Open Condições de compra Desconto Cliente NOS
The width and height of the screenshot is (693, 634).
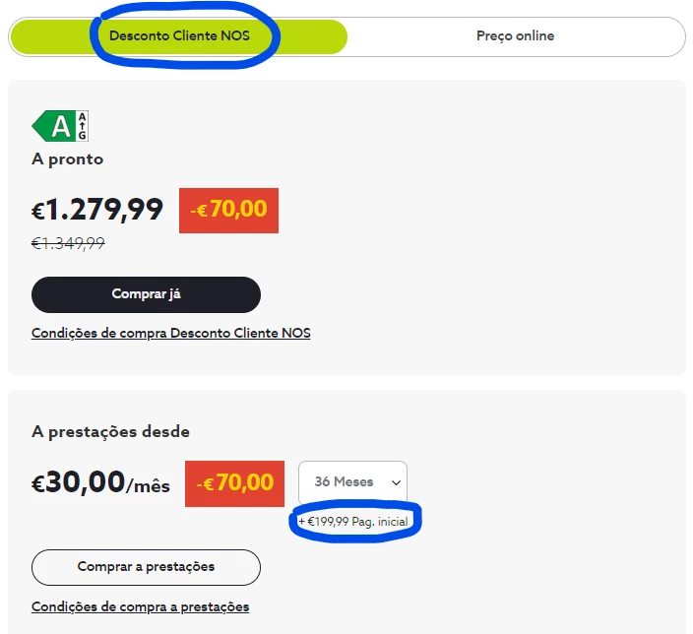[170, 333]
